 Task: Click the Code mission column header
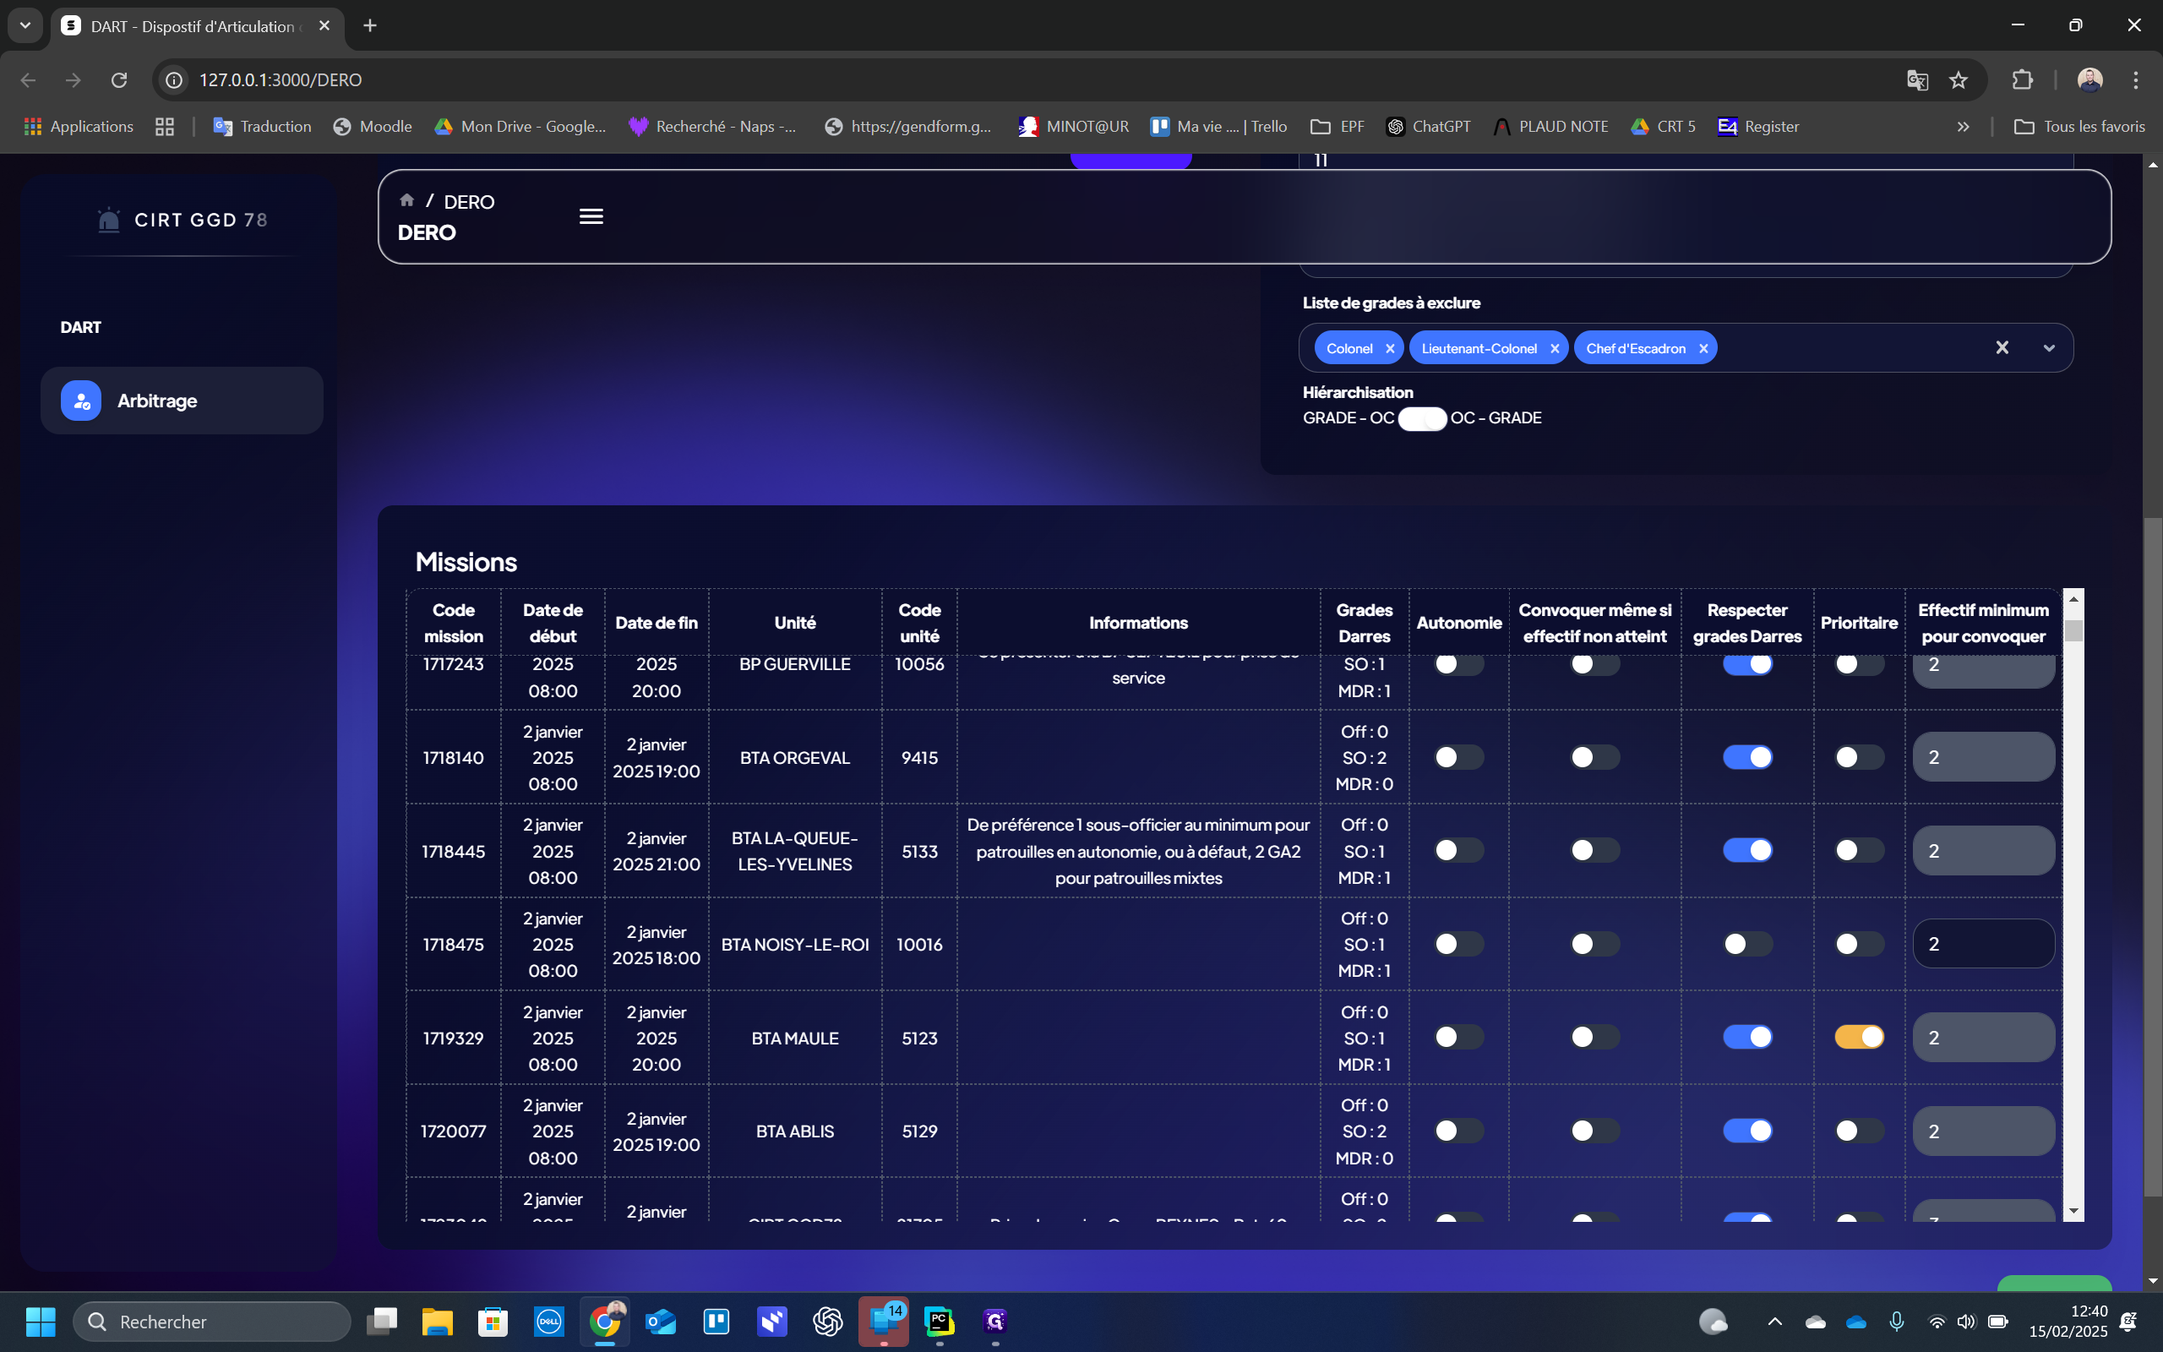pos(453,624)
